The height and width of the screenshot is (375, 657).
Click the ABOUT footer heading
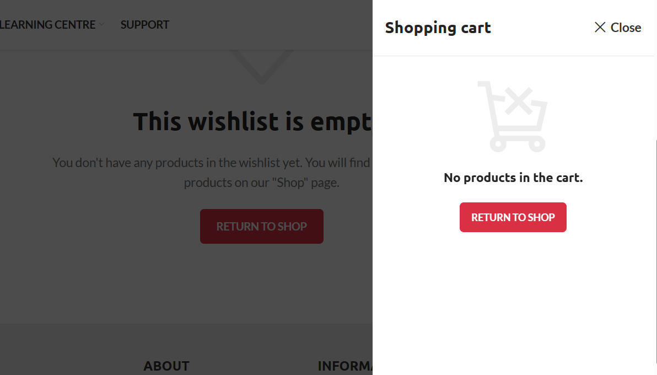[x=166, y=366]
